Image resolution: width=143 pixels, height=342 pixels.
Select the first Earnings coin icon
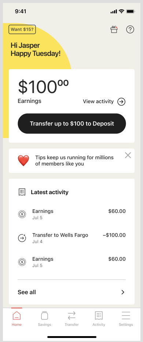click(x=22, y=214)
